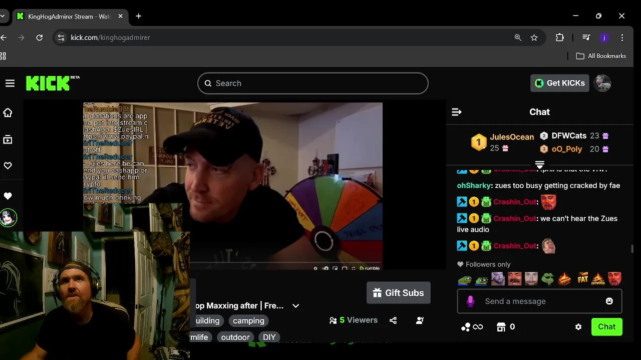This screenshot has width=641, height=360.
Task: Open the channel points infinity icon
Action: tap(472, 327)
